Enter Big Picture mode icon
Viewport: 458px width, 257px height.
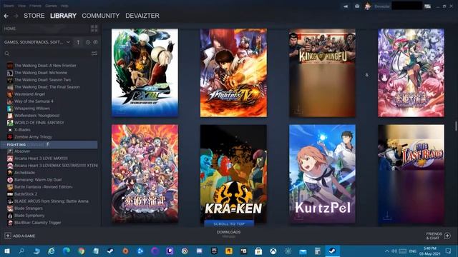pos(428,6)
